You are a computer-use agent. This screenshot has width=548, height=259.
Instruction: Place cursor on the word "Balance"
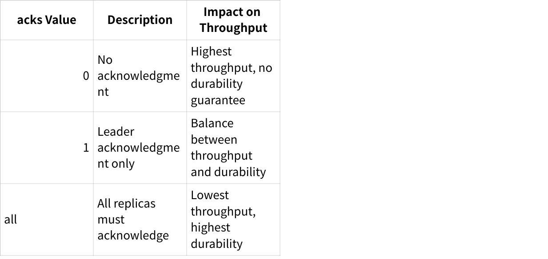click(212, 123)
